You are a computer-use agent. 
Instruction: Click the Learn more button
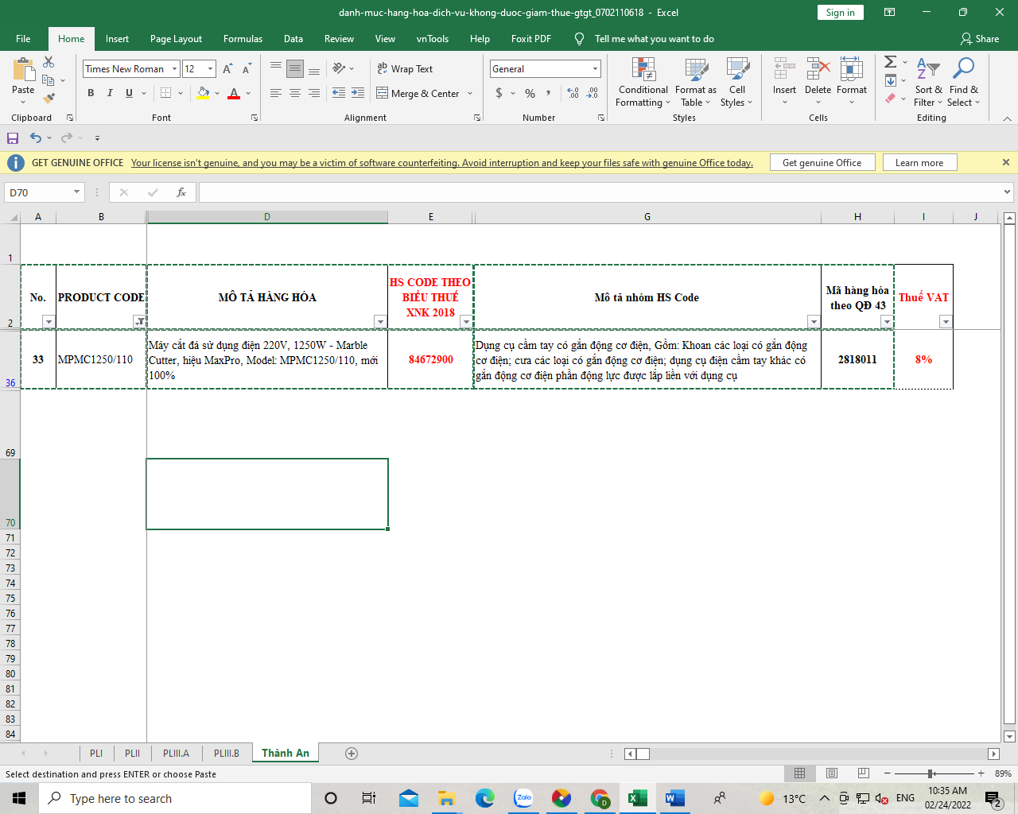point(919,163)
